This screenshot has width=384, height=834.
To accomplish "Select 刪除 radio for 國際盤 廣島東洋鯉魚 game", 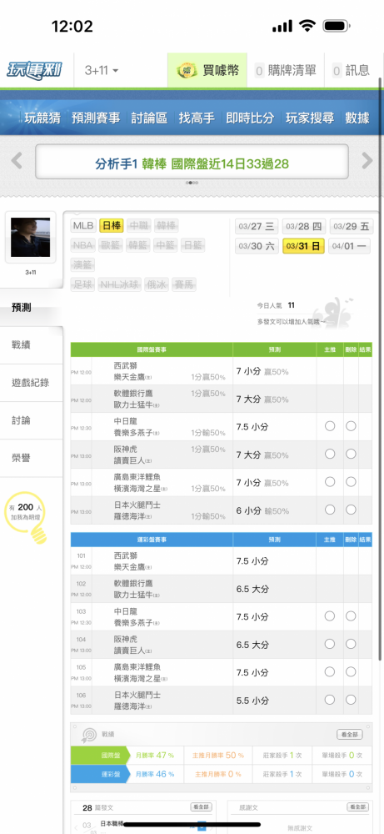I will click(351, 481).
